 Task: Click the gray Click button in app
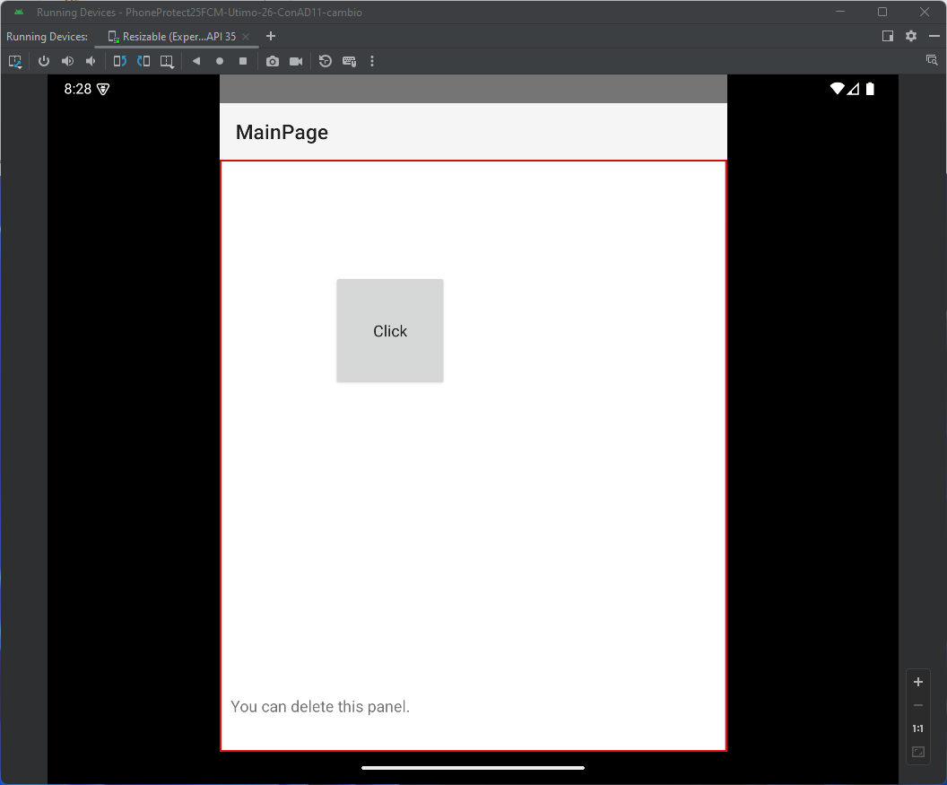[x=390, y=330]
